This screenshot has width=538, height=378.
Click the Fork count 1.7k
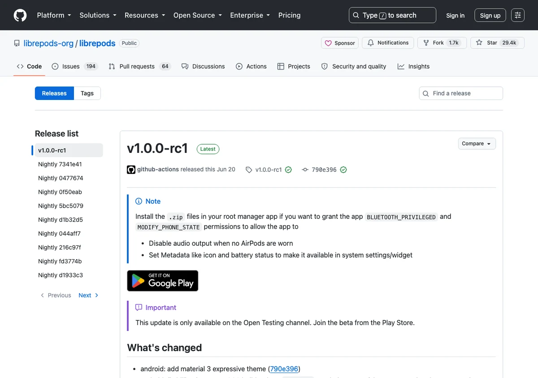454,43
